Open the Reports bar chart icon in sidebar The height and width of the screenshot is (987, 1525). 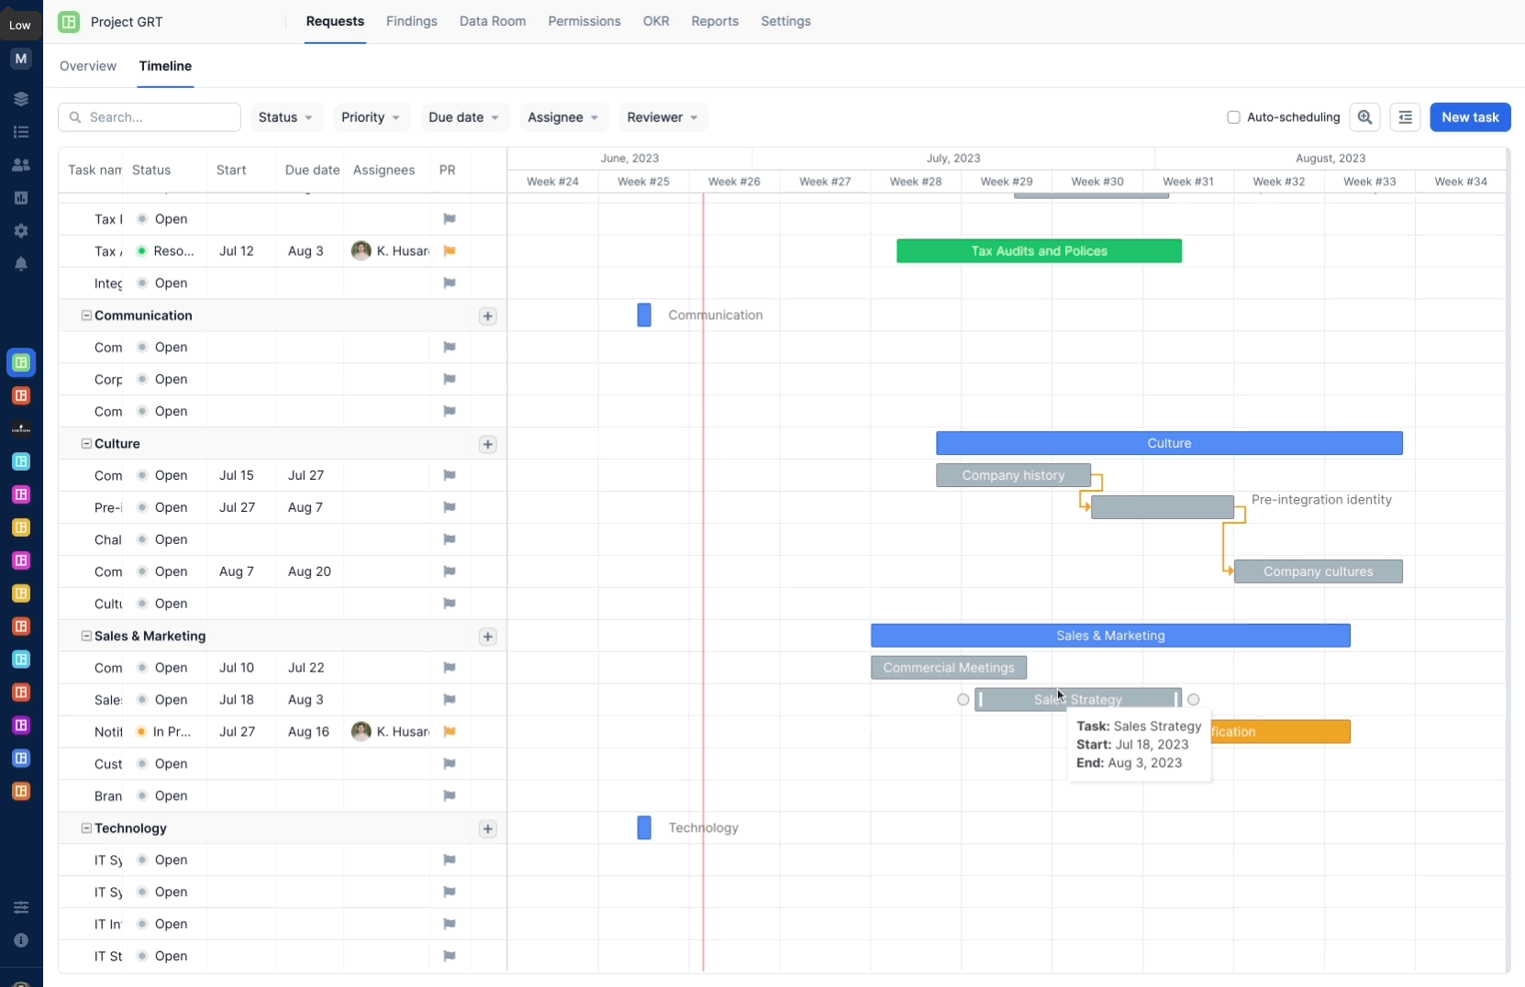(21, 198)
